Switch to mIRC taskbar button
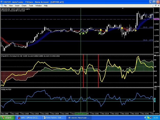This screenshot has width=160, height=120. [x=29, y=118]
